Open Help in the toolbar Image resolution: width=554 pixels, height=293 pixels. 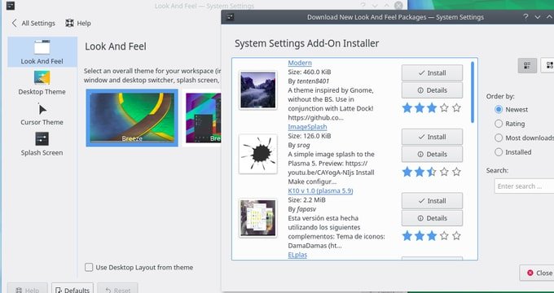click(78, 24)
